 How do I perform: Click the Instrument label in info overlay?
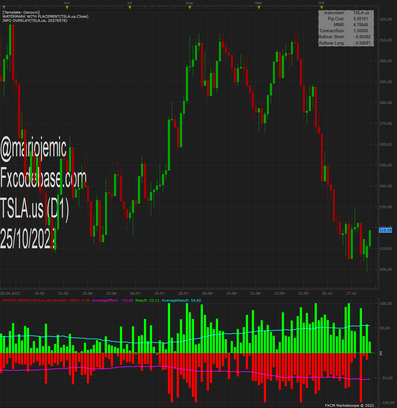tap(335, 13)
